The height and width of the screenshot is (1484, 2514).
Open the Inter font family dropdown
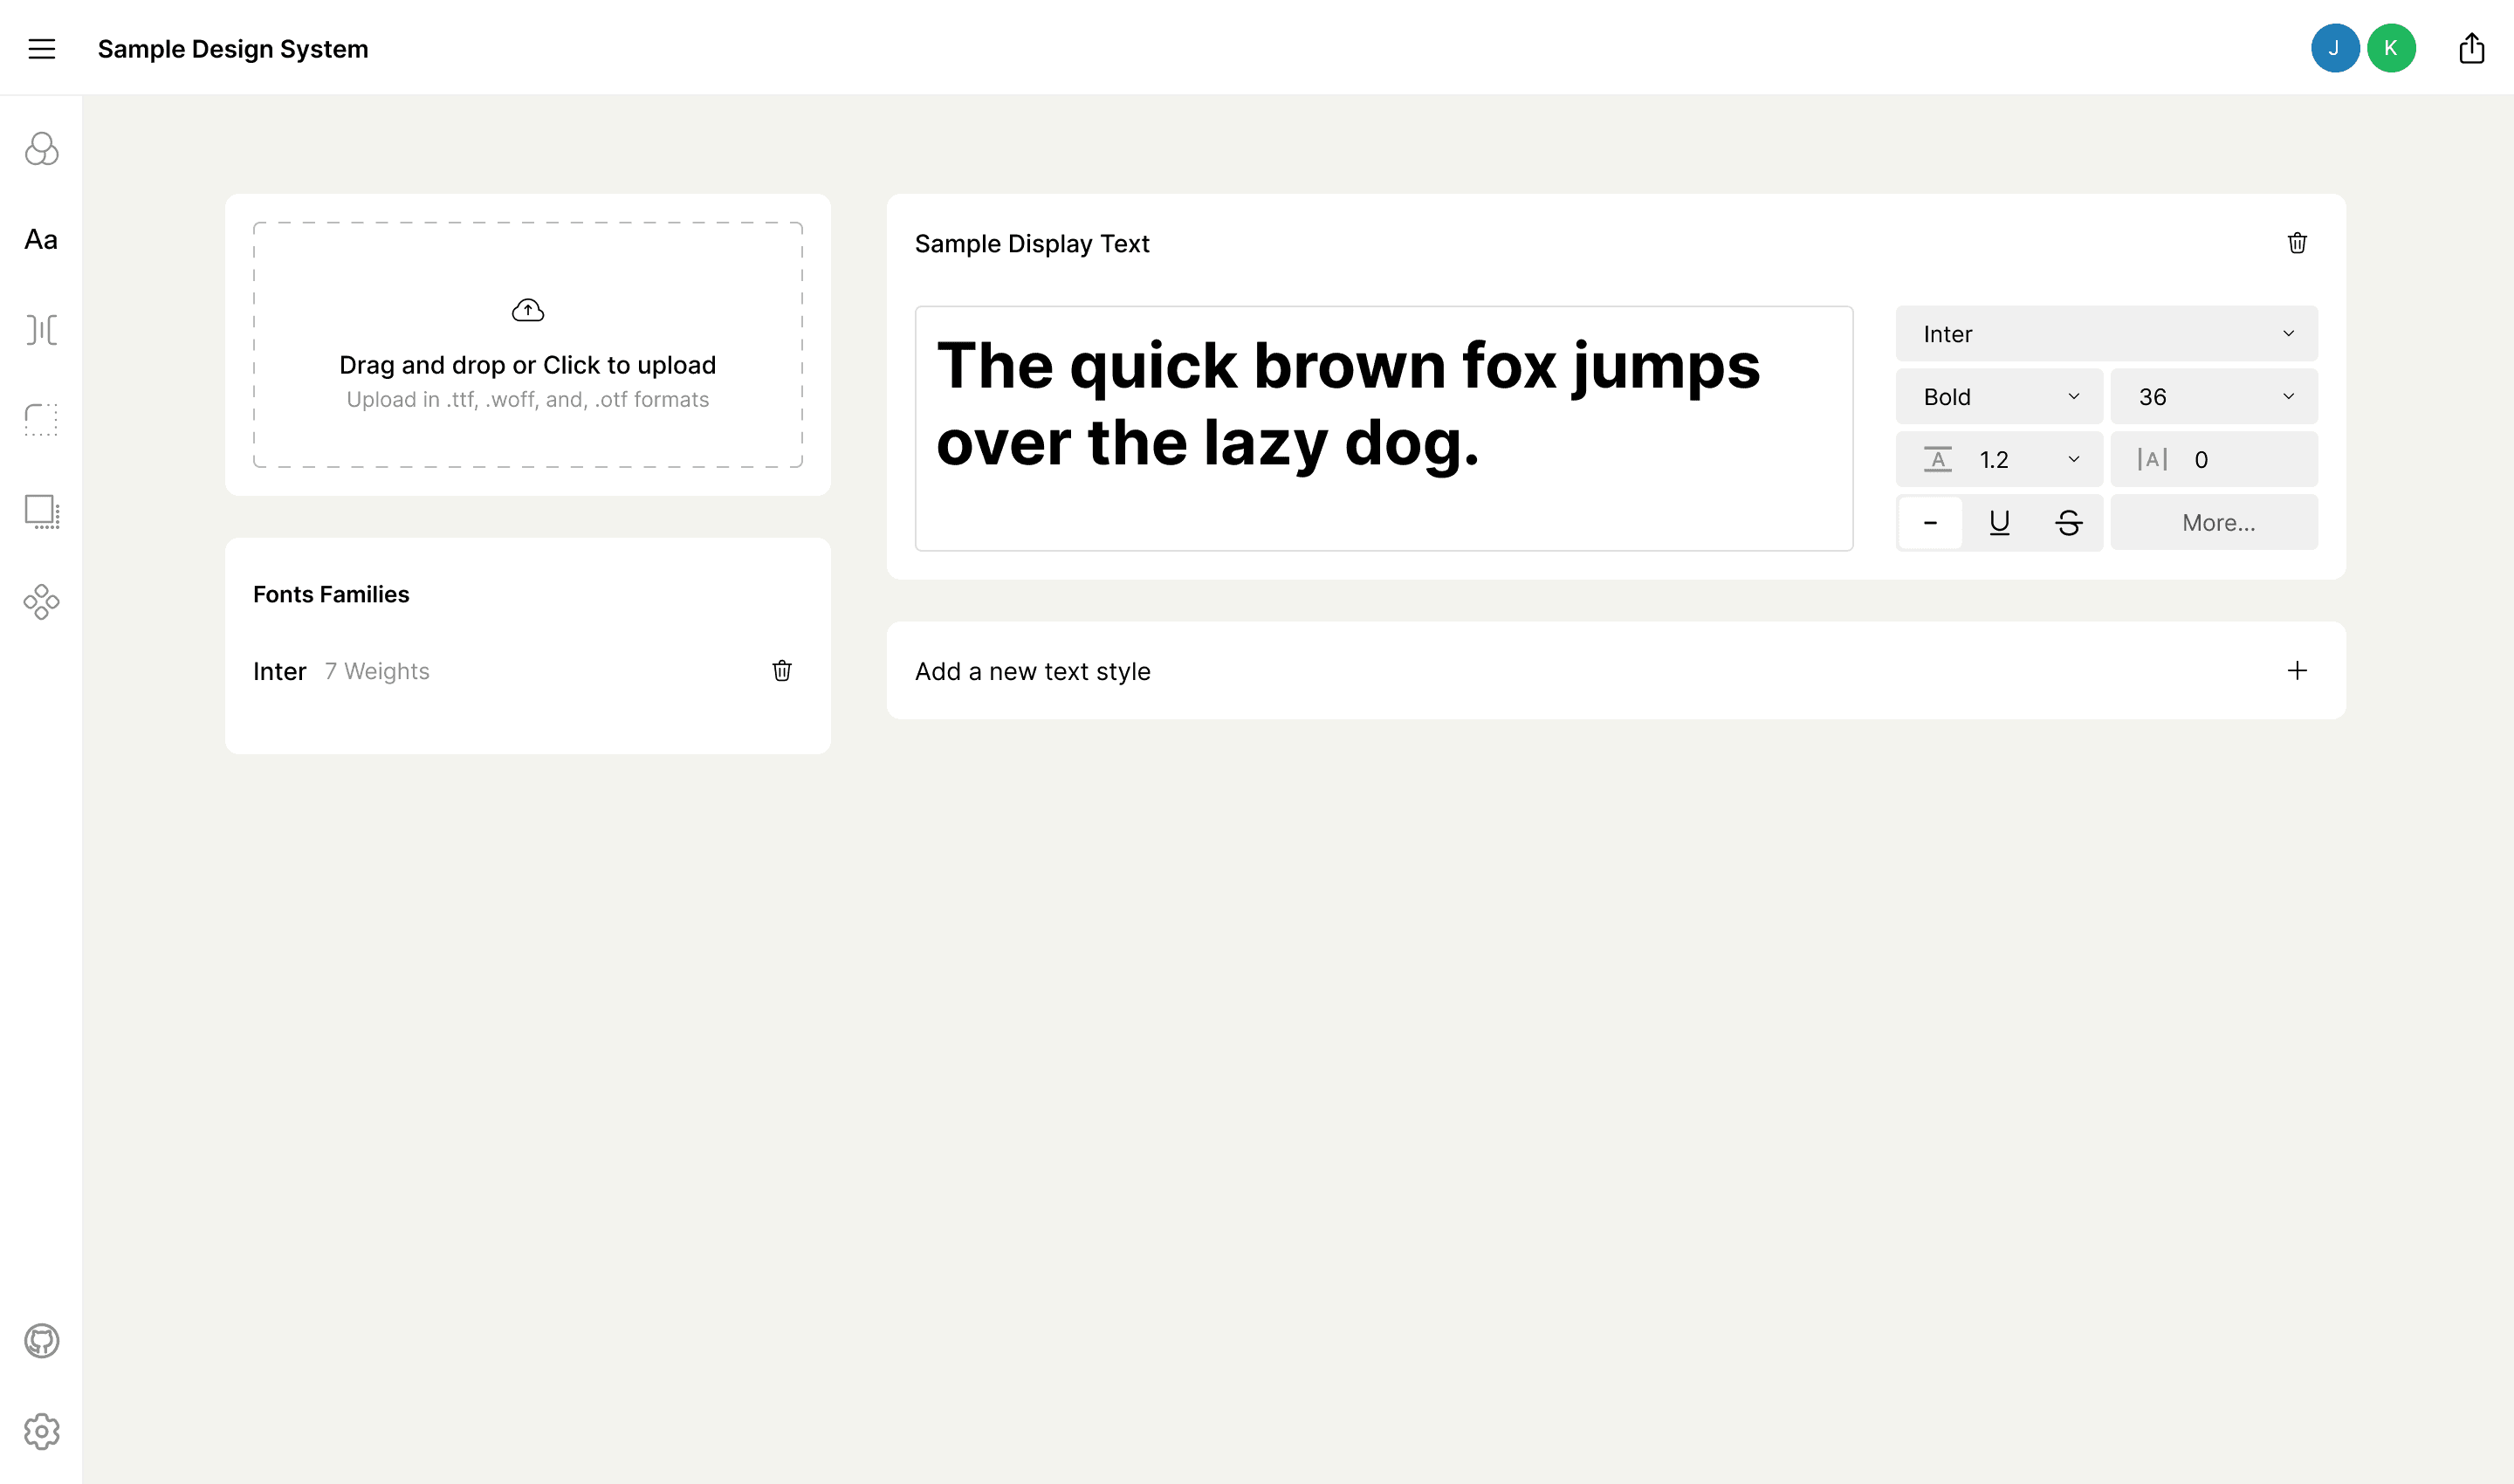[2106, 334]
